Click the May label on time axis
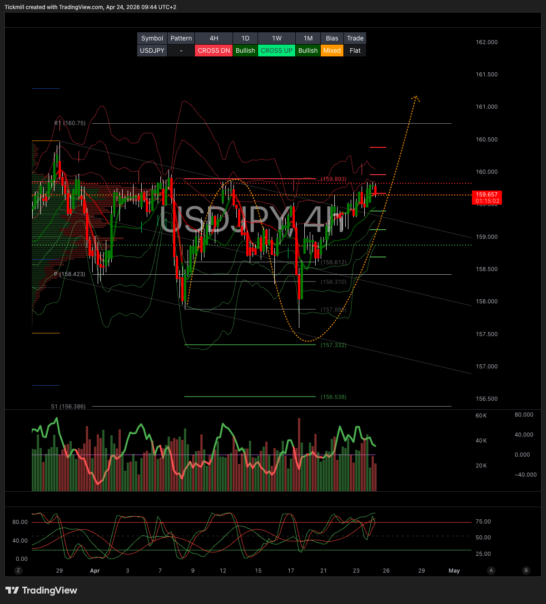The image size is (546, 604). pos(454,570)
